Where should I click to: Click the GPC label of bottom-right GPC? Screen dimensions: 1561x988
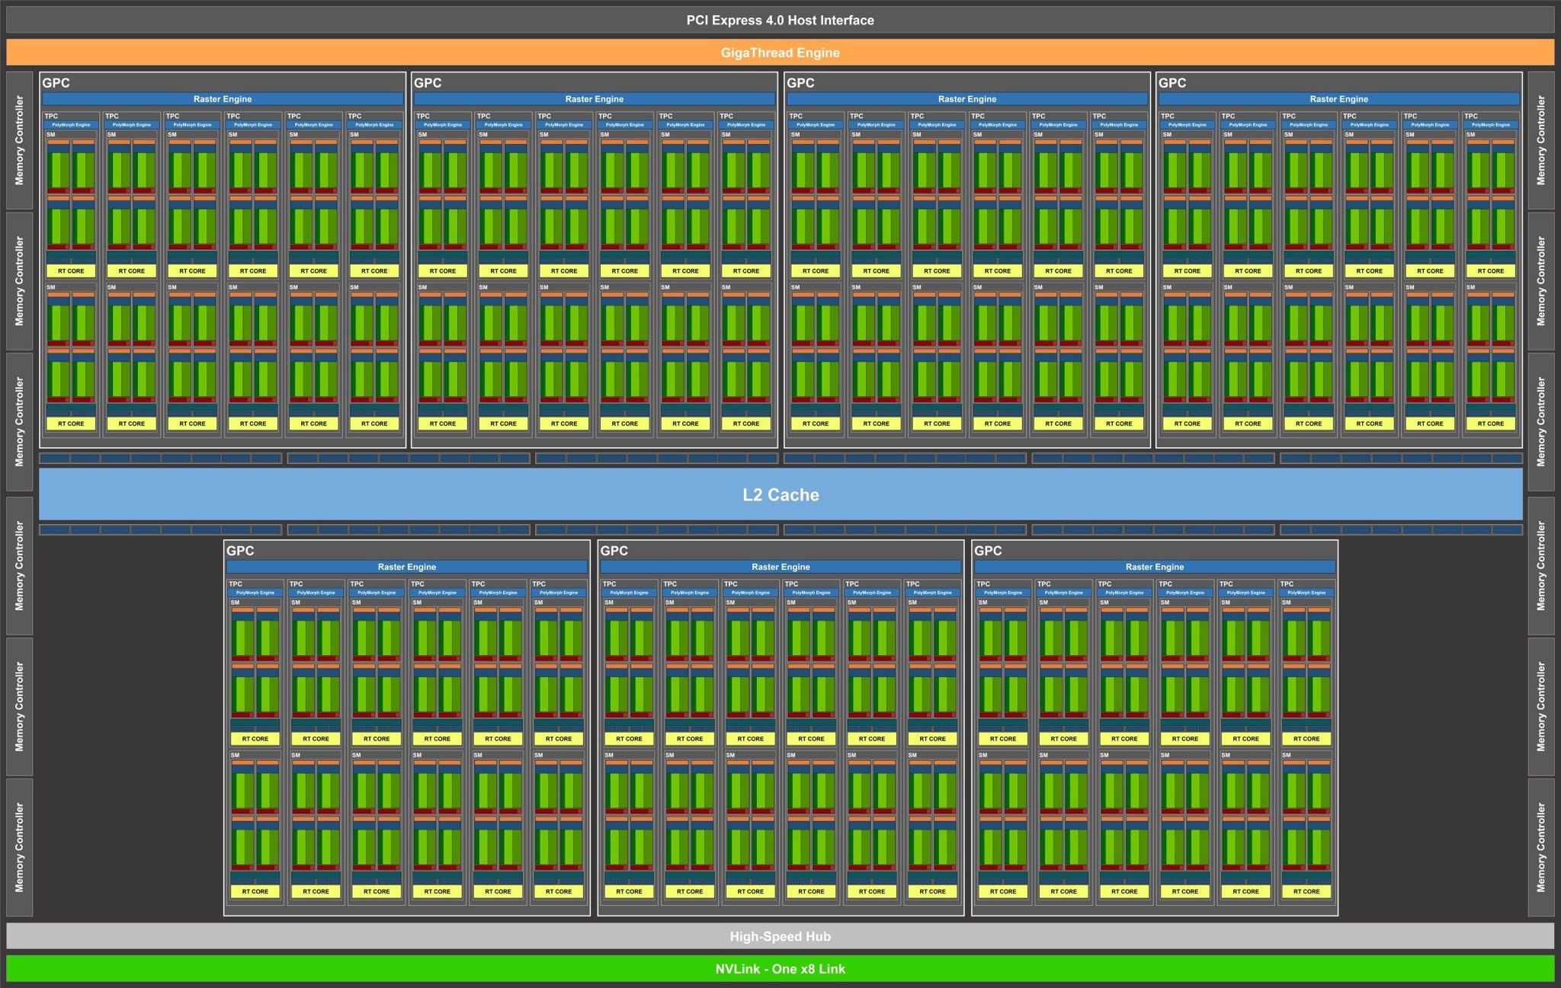988,551
